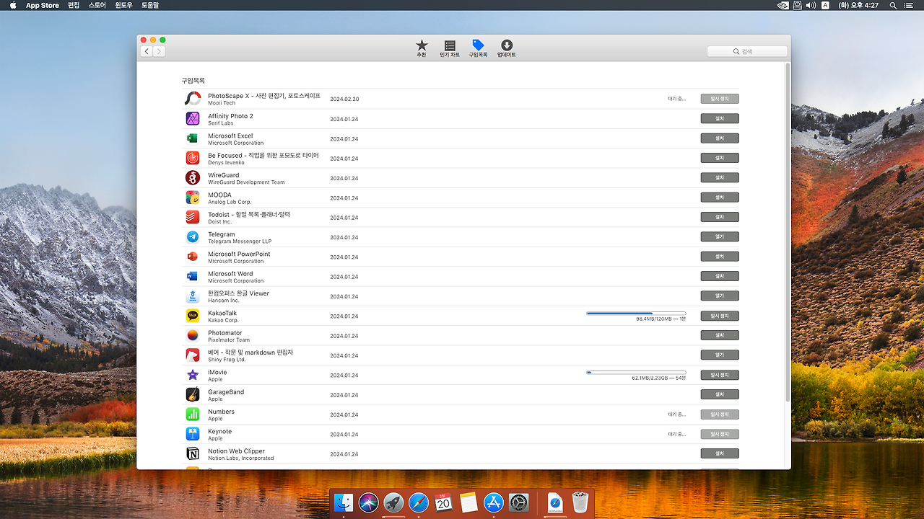This screenshot has height=519, width=924.
Task: Click the Numbers app icon
Action: (193, 414)
